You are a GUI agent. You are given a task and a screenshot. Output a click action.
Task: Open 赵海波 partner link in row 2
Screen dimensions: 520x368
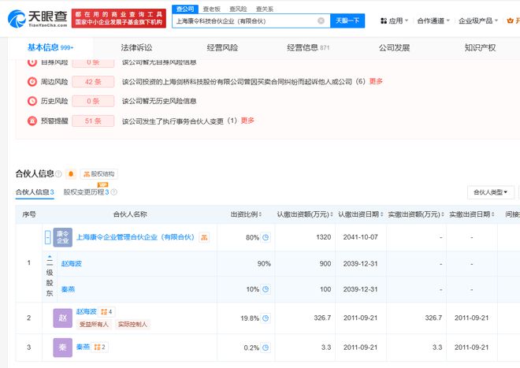point(86,311)
